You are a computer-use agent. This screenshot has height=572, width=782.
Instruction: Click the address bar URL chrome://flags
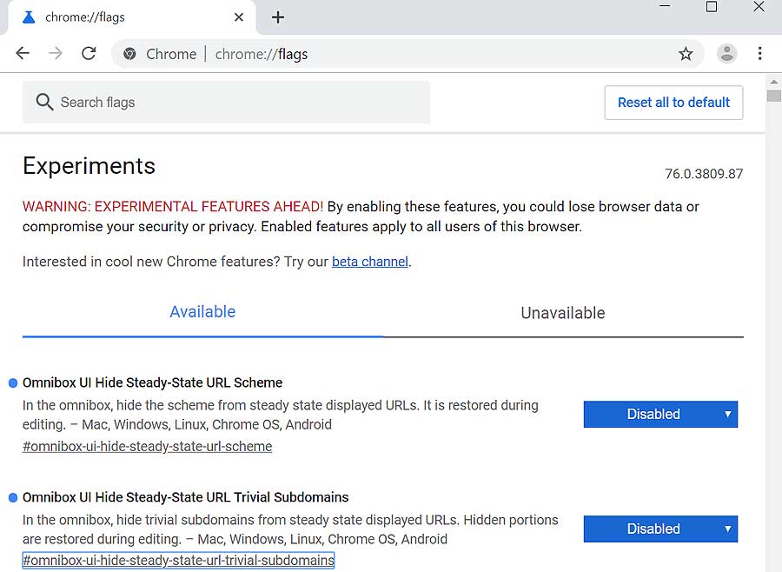tap(262, 54)
